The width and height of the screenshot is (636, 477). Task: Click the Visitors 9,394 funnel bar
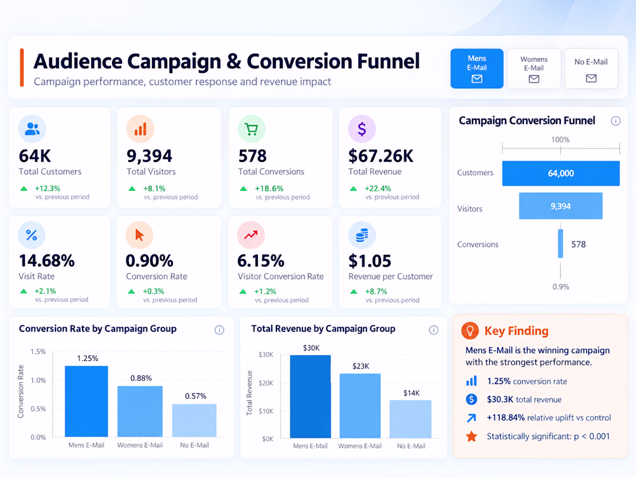[x=561, y=206]
